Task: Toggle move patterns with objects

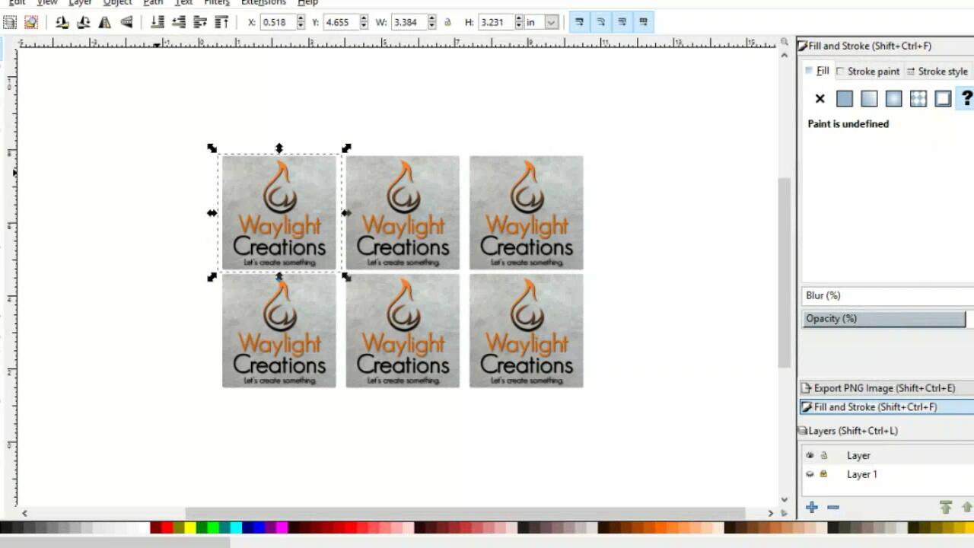Action: (643, 22)
